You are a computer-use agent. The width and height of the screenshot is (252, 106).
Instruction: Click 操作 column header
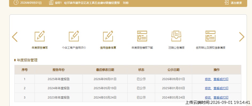pos(216,70)
